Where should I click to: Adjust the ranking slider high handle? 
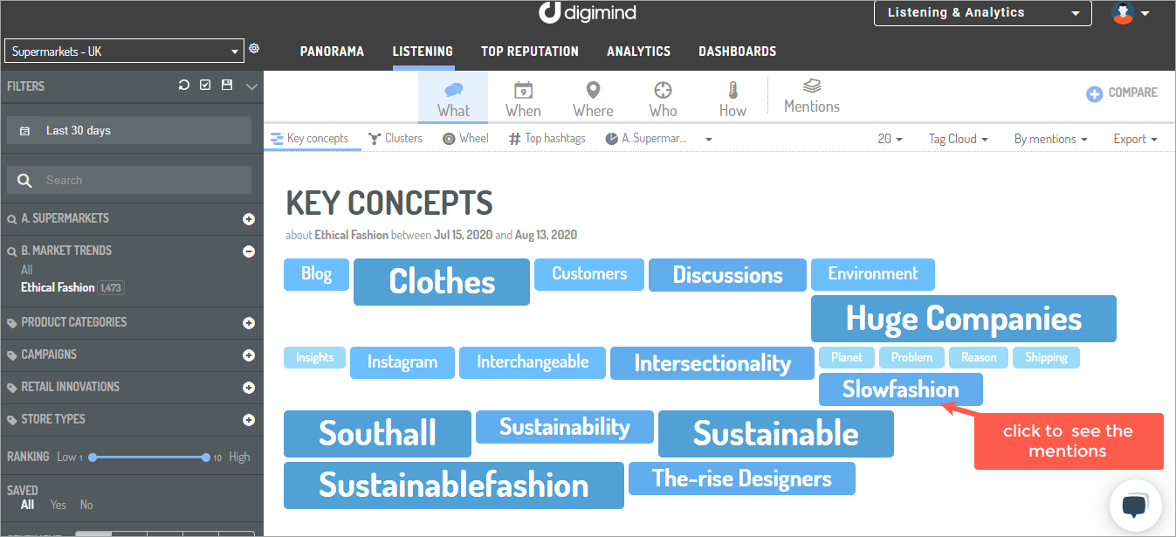click(206, 457)
